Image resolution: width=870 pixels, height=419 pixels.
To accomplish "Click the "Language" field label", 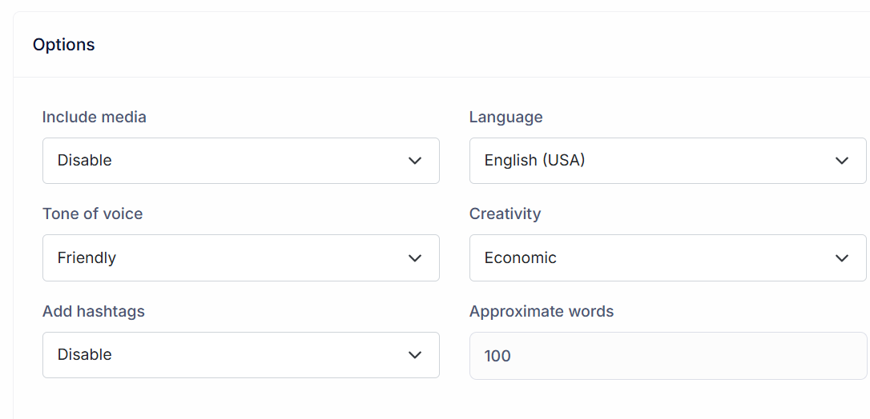I will click(505, 118).
